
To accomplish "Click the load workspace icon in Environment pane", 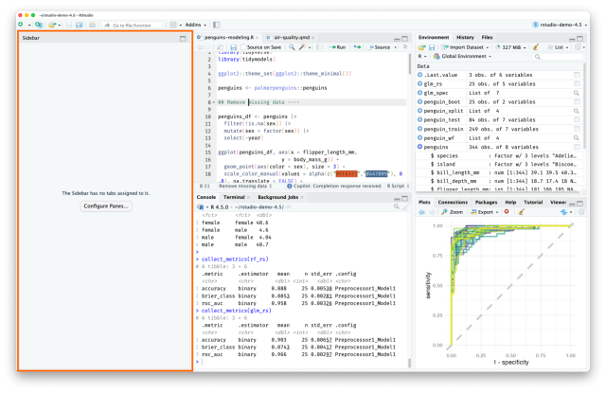I will click(421, 47).
